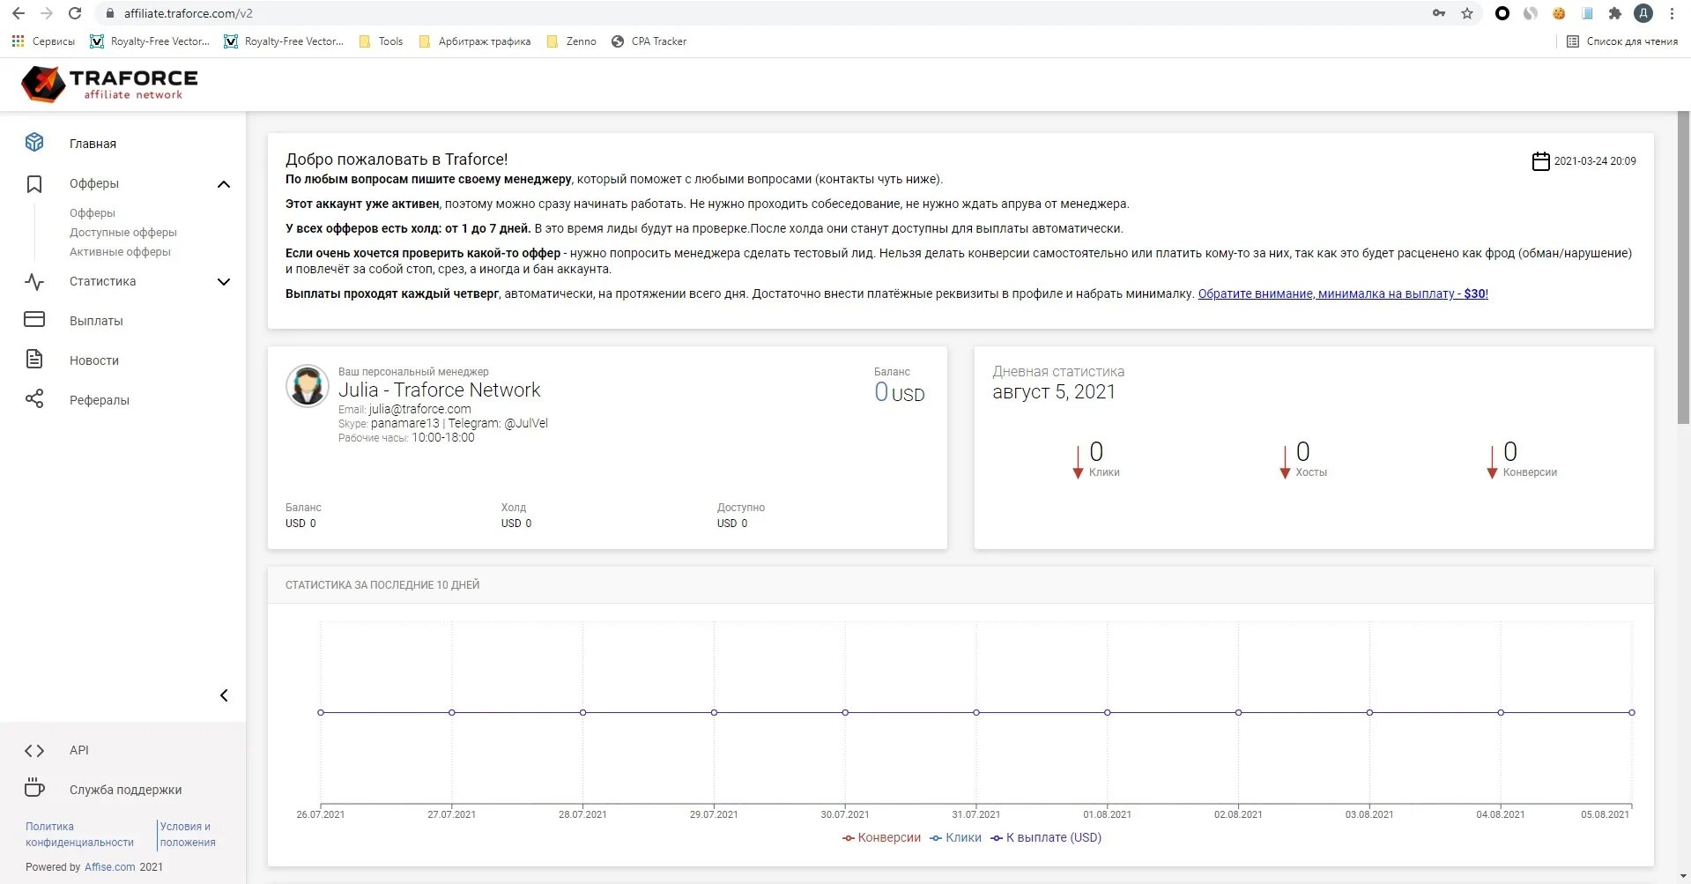Select the Офферы submenu entry
The image size is (1691, 884).
point(93,213)
